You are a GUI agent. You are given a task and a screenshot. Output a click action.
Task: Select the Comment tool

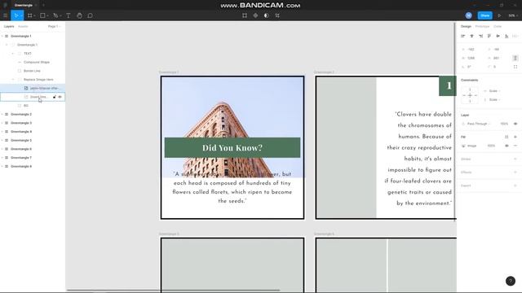91,15
